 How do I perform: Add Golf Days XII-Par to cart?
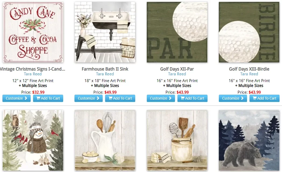pyautogui.click(x=192, y=98)
